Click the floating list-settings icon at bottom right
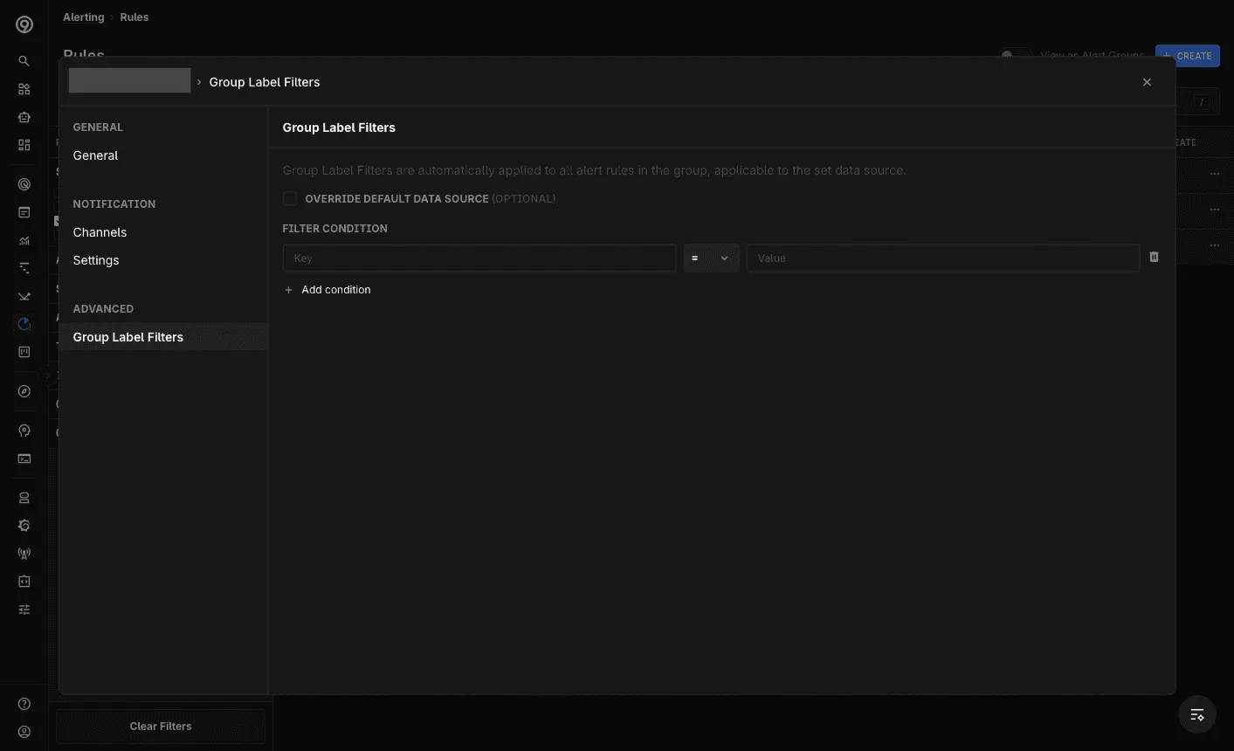This screenshot has width=1234, height=751. [1197, 715]
